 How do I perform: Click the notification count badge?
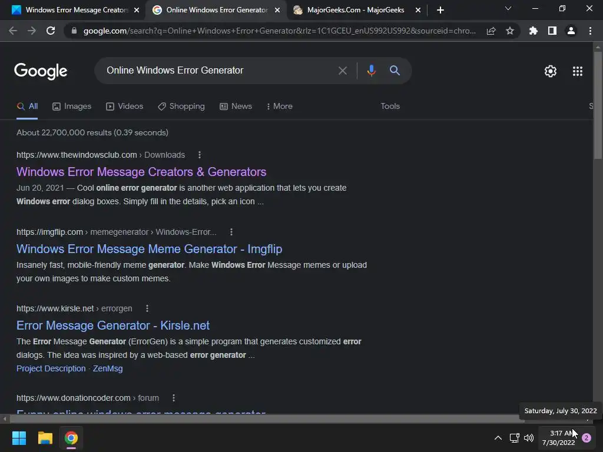pos(587,438)
